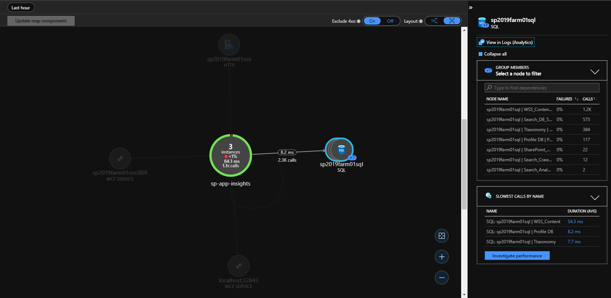The image size is (611, 298).
Task: Select the sp2019farm01oss:809 WCF service node
Action: click(120, 158)
